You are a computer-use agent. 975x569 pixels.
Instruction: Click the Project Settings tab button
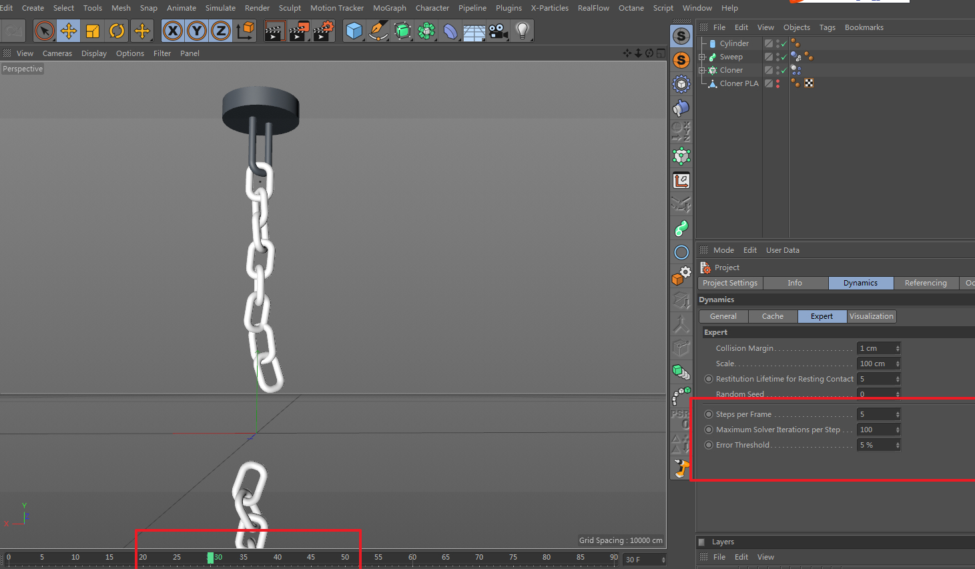pos(729,283)
